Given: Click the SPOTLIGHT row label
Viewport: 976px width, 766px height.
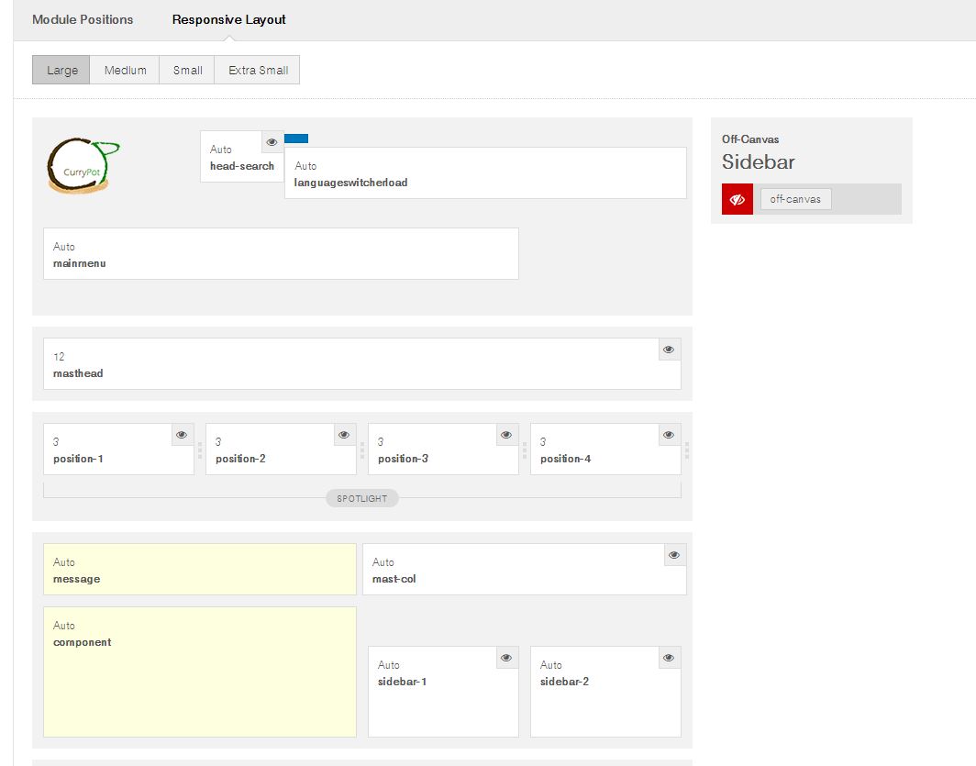Looking at the screenshot, I should click(362, 499).
